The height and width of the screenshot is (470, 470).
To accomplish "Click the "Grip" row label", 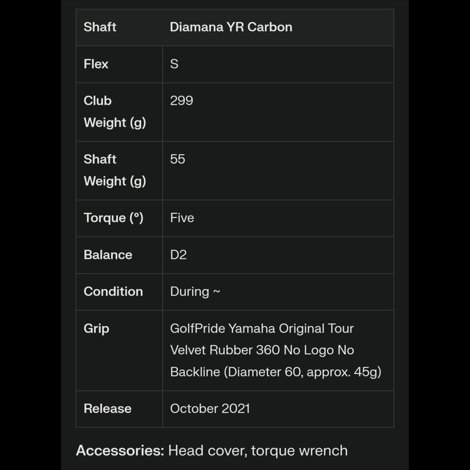I will point(97,328).
